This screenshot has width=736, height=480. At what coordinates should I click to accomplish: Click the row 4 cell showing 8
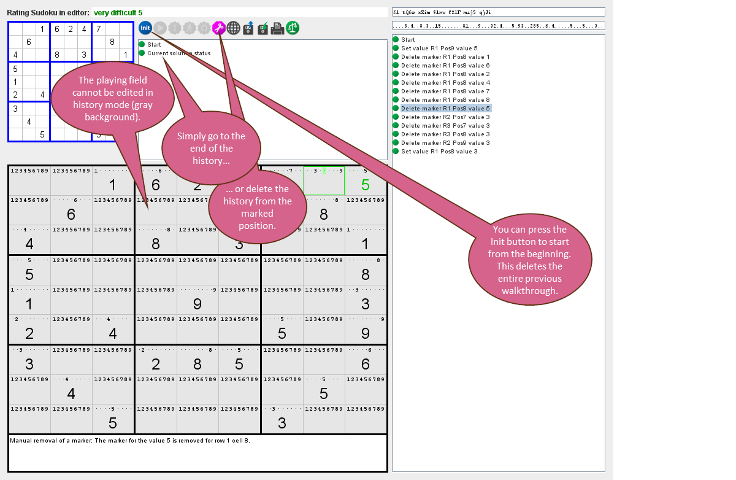pyautogui.click(x=366, y=271)
